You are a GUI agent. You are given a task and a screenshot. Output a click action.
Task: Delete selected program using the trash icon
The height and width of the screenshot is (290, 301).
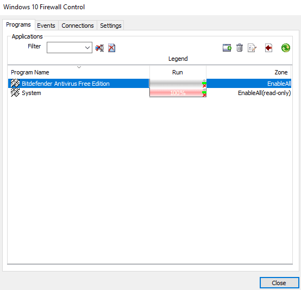[x=240, y=48]
